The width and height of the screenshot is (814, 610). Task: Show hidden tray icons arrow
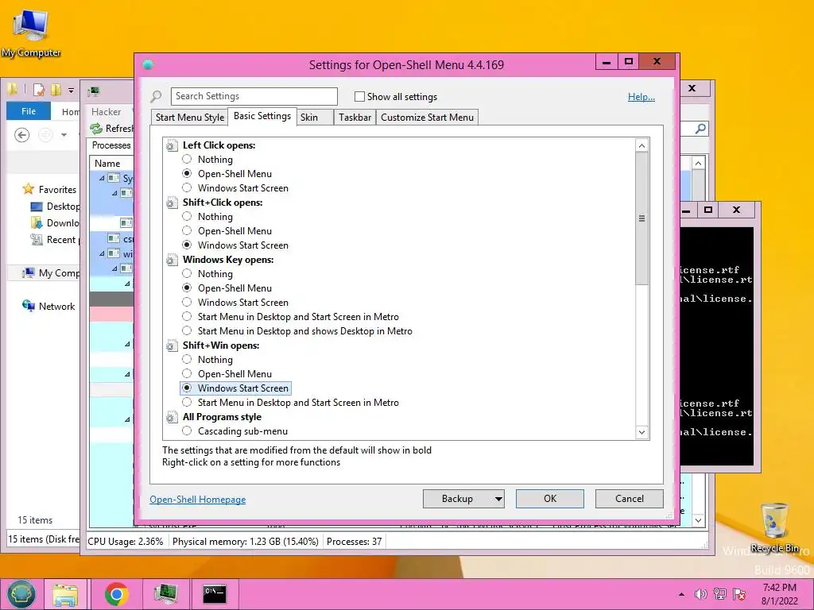681,594
